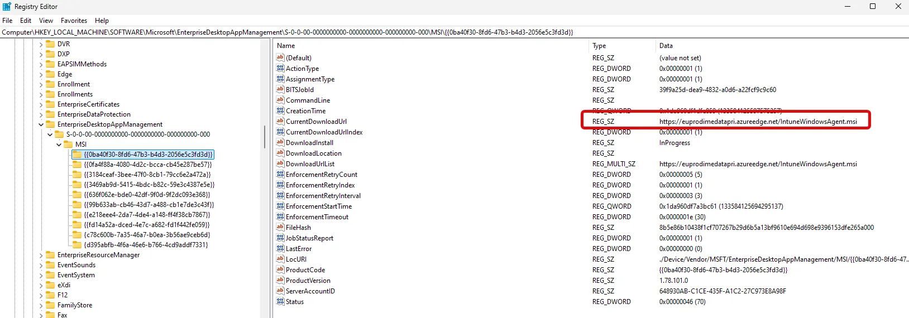Collapse the S-0-0-00 SID key node
The width and height of the screenshot is (909, 318).
pyautogui.click(x=50, y=134)
